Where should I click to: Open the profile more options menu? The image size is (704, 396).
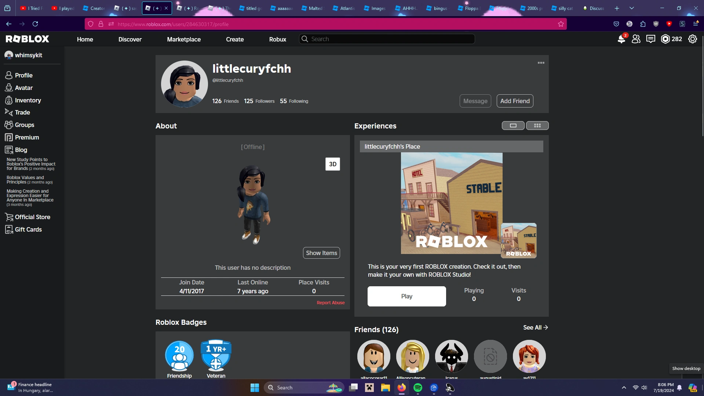[x=541, y=63]
